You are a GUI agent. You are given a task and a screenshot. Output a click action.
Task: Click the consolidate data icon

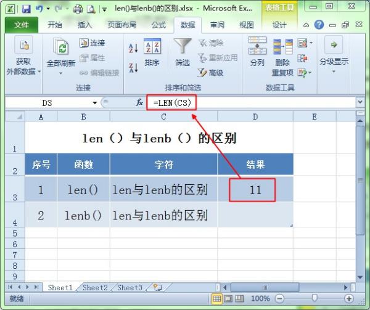pyautogui.click(x=302, y=58)
